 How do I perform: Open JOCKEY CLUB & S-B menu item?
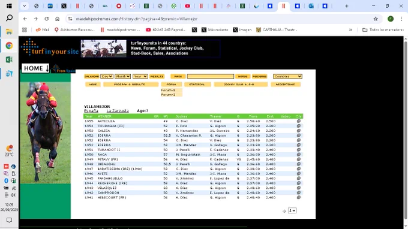[x=241, y=85]
